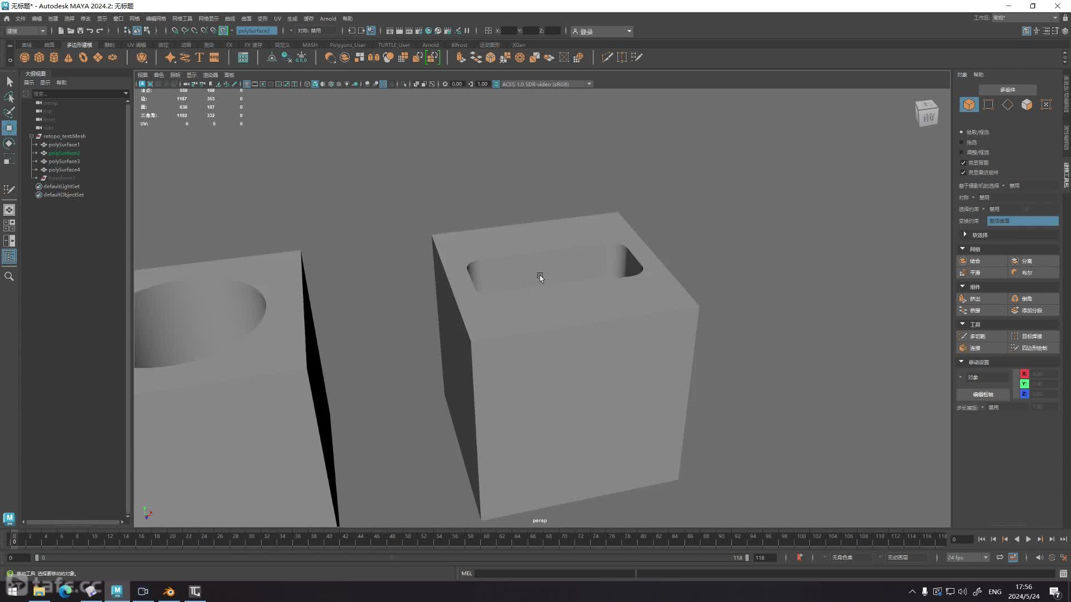Image resolution: width=1071 pixels, height=602 pixels.
Task: Activate the Rotate tool in toolbox
Action: click(x=9, y=144)
